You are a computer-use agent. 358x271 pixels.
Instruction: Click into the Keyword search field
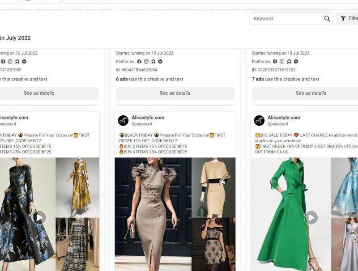click(x=286, y=19)
